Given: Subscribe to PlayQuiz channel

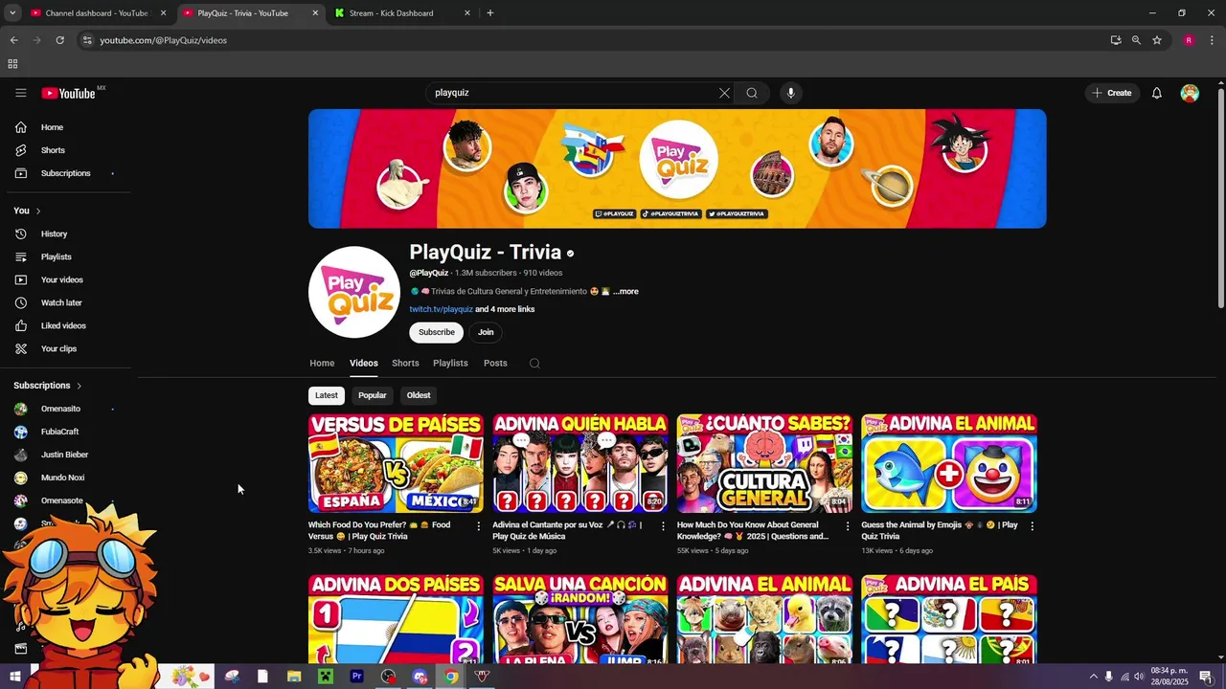Looking at the screenshot, I should pyautogui.click(x=436, y=332).
